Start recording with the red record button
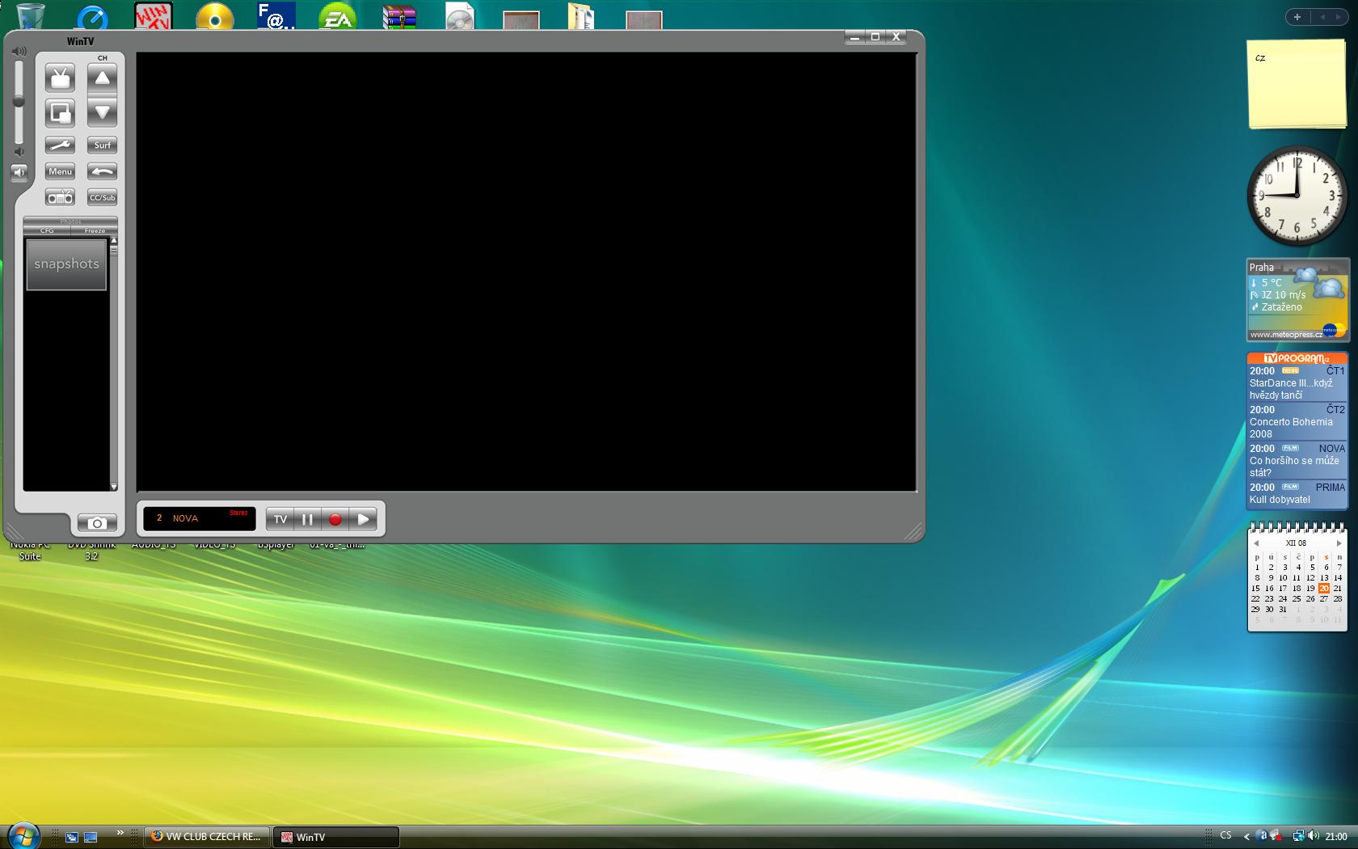The height and width of the screenshot is (849, 1358). pyautogui.click(x=335, y=519)
